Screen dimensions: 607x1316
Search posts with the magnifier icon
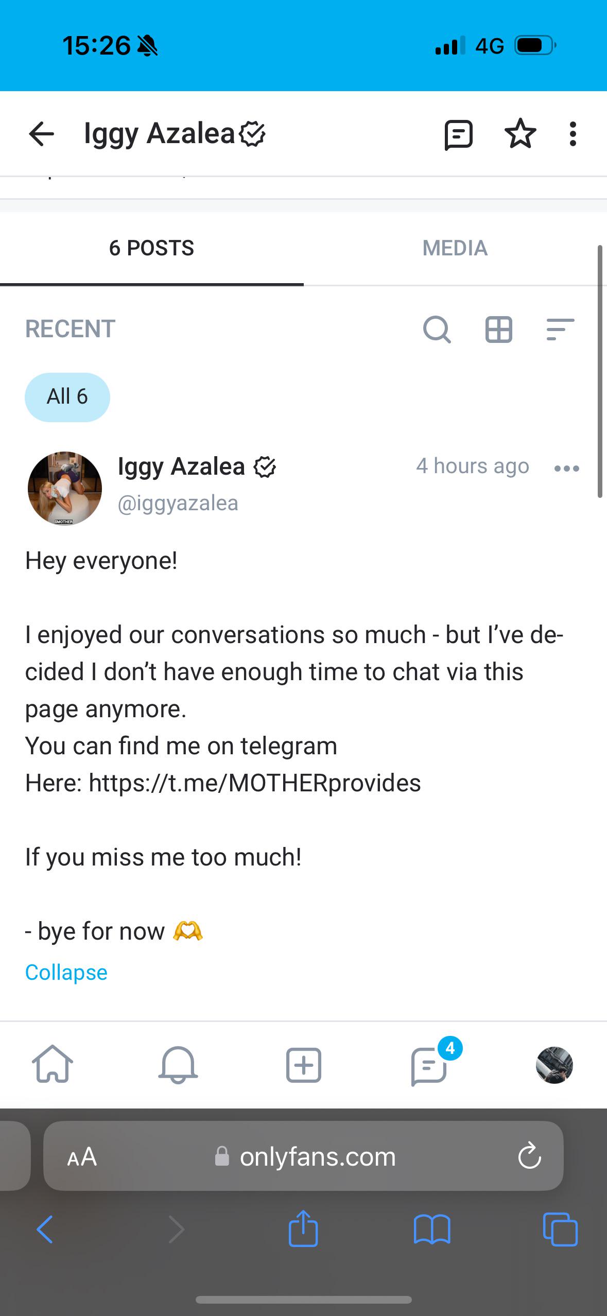[437, 330]
